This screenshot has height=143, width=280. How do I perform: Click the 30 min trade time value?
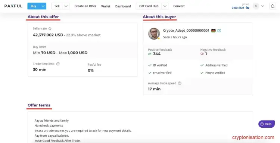(x=40, y=69)
